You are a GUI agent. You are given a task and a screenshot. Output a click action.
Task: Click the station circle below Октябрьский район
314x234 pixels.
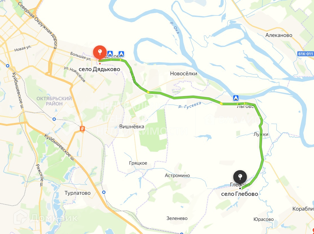pyautogui.click(x=54, y=119)
